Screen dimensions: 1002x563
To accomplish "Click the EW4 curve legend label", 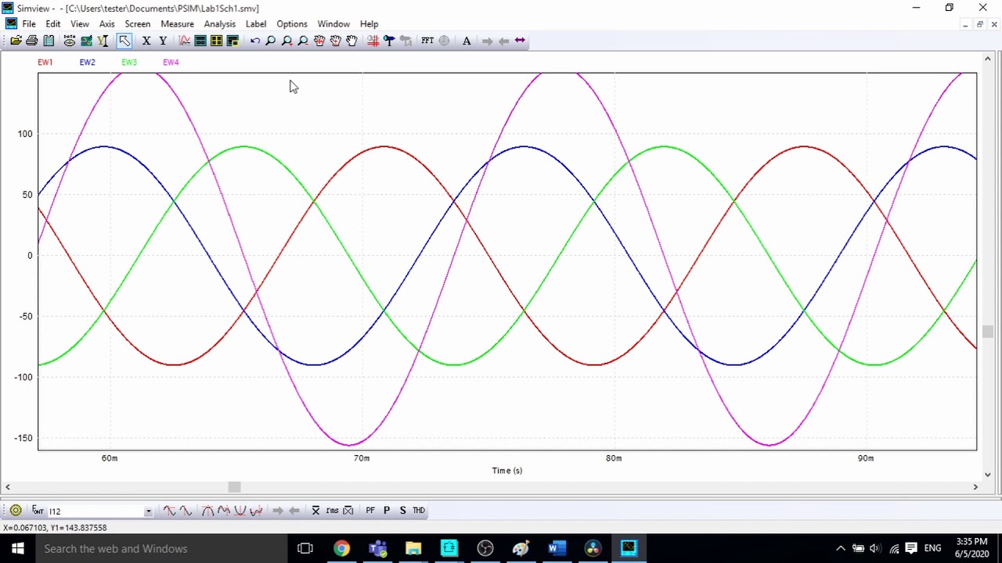I will (x=171, y=63).
